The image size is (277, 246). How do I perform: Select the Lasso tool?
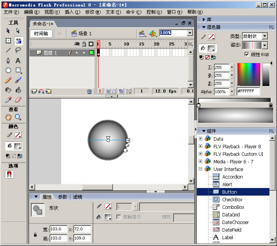(18, 50)
